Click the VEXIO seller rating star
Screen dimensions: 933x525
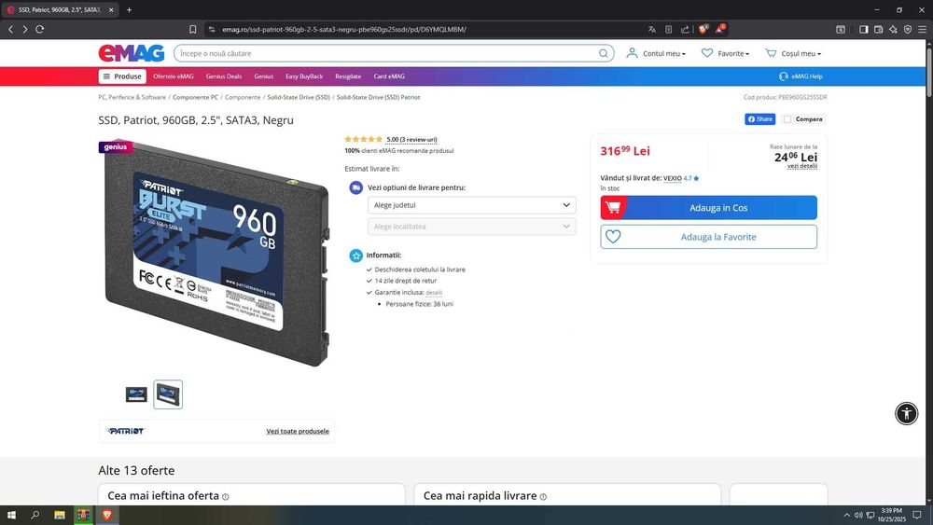point(696,178)
